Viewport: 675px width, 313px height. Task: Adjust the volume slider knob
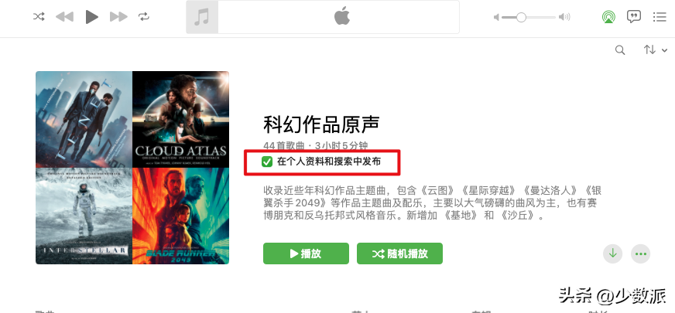tap(521, 17)
